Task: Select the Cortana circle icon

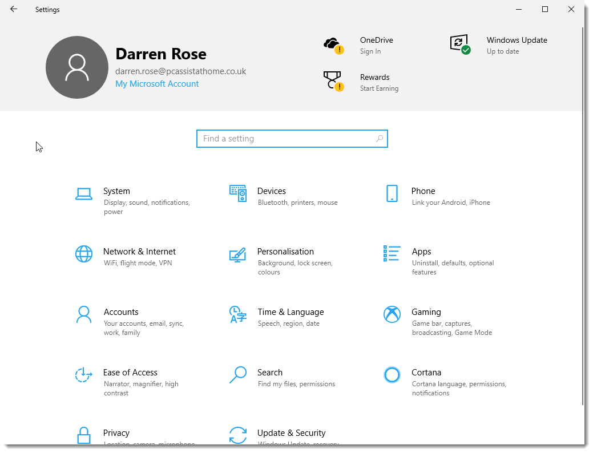Action: pyautogui.click(x=392, y=375)
